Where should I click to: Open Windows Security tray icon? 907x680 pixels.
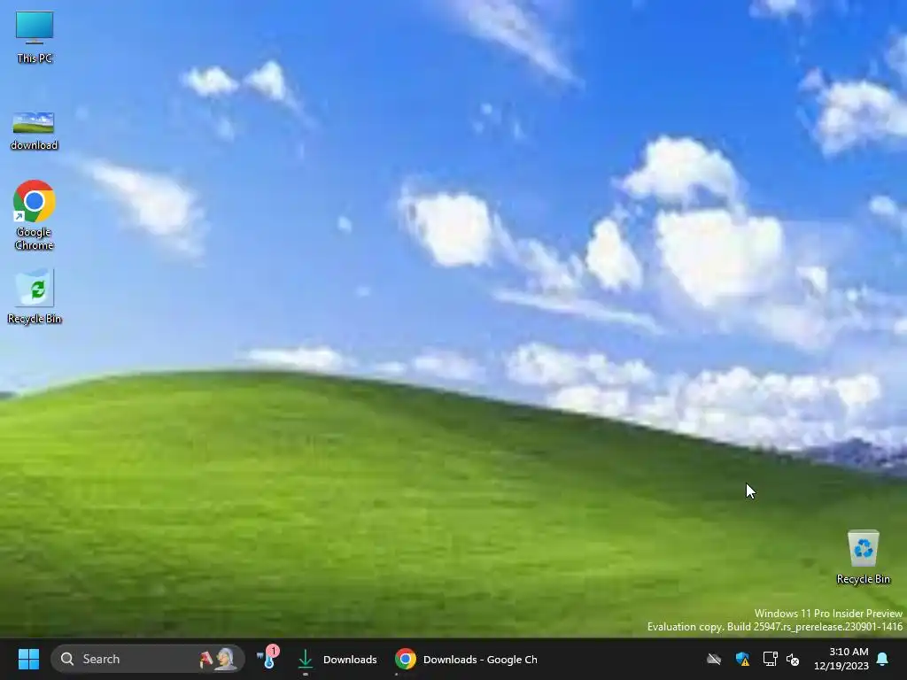(742, 659)
